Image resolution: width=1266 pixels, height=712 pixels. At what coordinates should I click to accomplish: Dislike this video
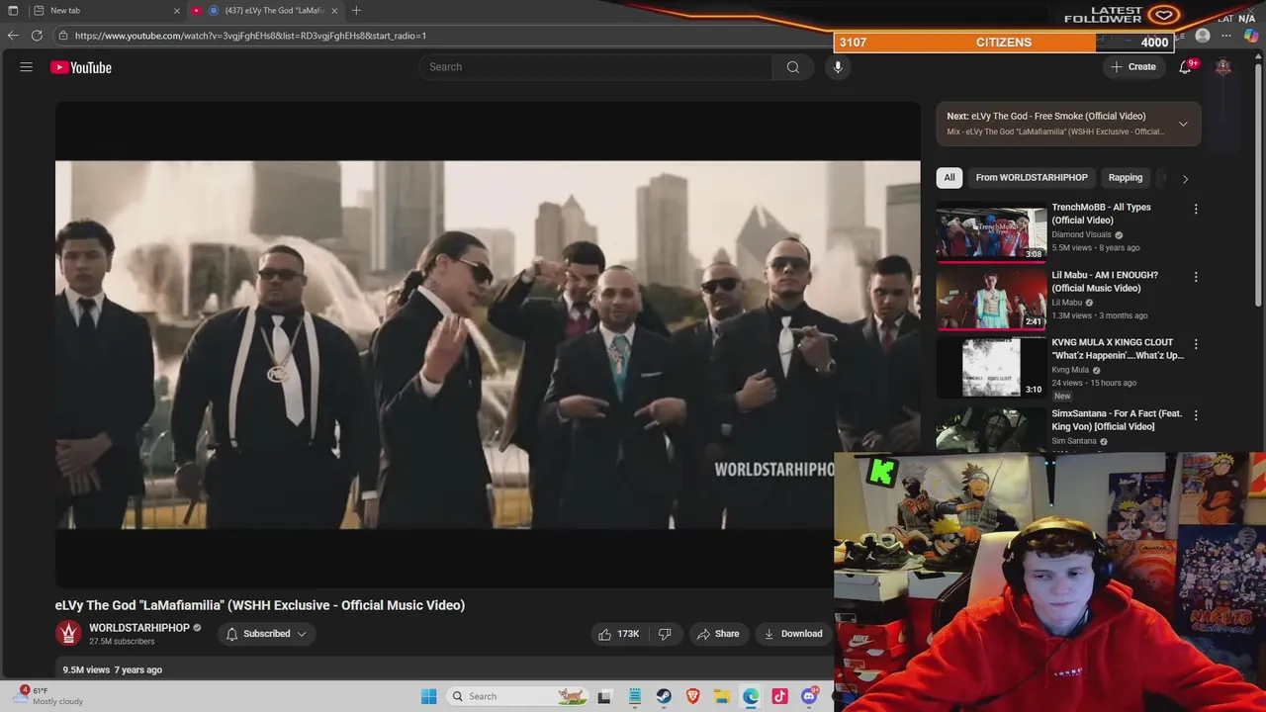coord(666,634)
